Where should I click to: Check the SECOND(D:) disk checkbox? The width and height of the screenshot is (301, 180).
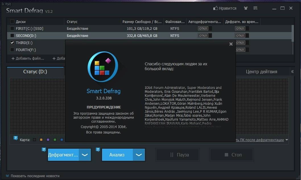point(12,35)
